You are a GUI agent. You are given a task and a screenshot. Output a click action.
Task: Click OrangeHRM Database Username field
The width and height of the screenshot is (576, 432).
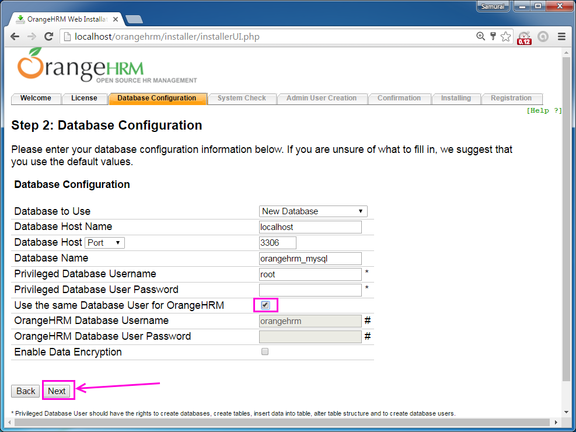coord(310,321)
